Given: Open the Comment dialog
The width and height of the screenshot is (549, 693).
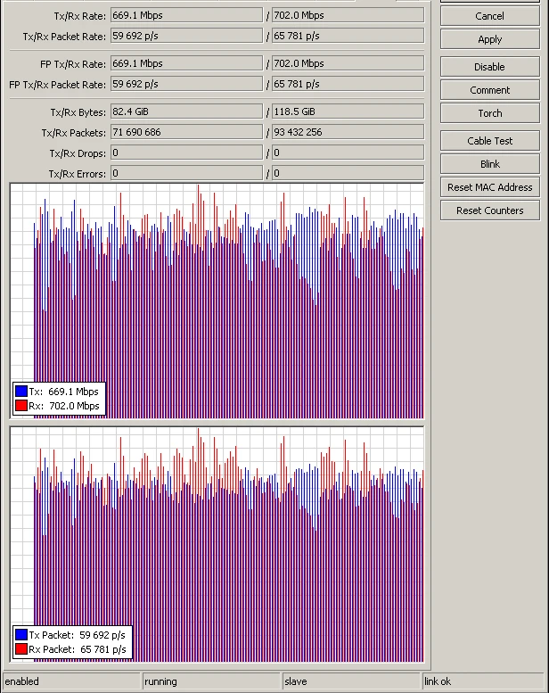Looking at the screenshot, I should pyautogui.click(x=489, y=90).
